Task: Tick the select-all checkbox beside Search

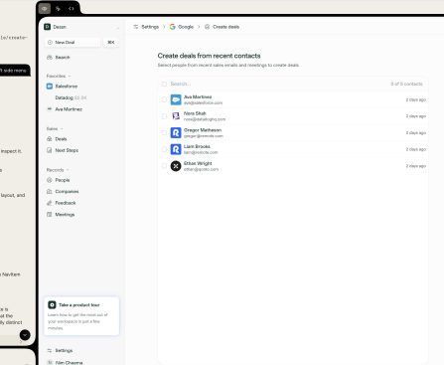Action: pyautogui.click(x=164, y=84)
